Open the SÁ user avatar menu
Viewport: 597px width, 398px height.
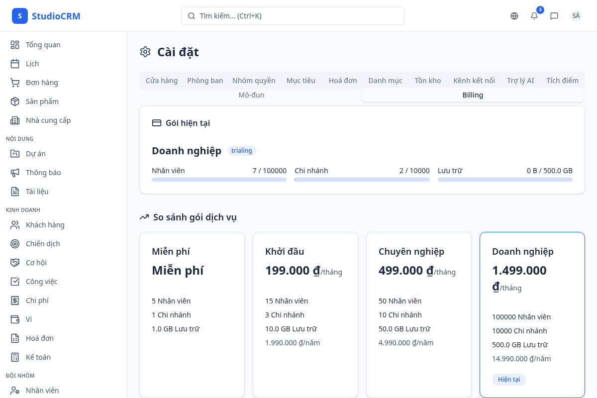click(x=576, y=16)
